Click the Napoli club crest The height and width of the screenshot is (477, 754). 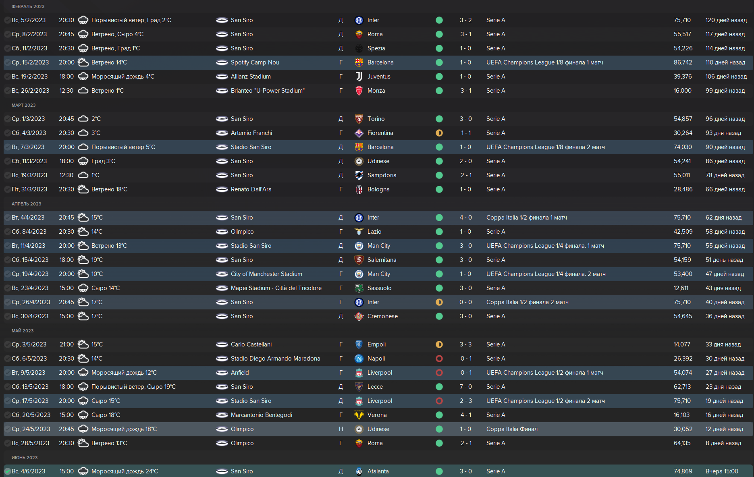click(x=359, y=359)
